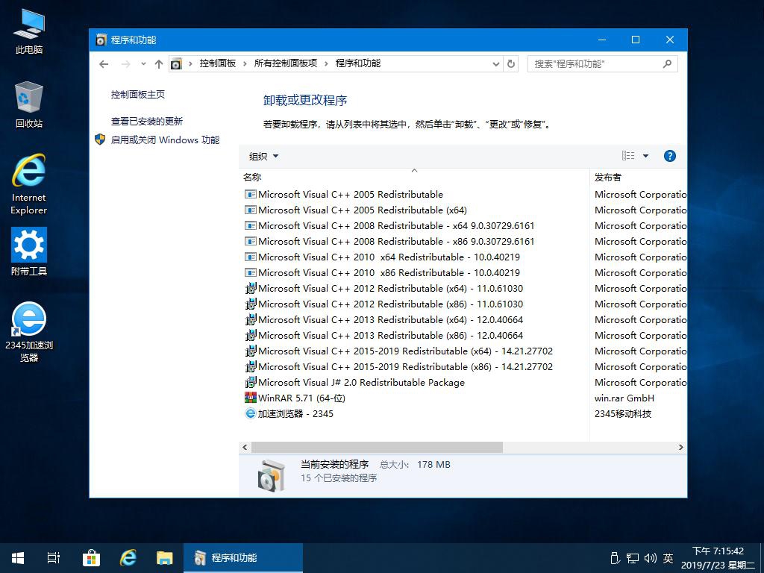Click the USB safely remove tray icon
Image resolution: width=764 pixels, height=573 pixels.
[x=615, y=558]
